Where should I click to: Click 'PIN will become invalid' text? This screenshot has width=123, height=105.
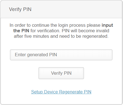coord(85,31)
